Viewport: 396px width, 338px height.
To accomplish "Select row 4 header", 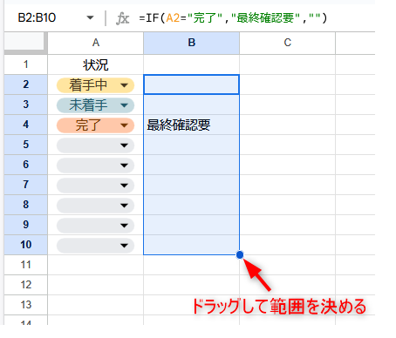I will 25,125.
